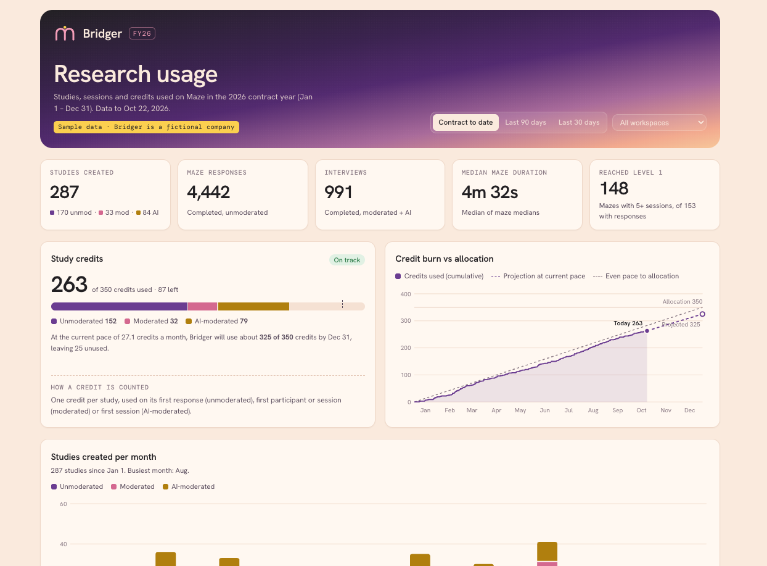
Task: Click the gold swatch beside 84 AI
Action: coord(138,212)
